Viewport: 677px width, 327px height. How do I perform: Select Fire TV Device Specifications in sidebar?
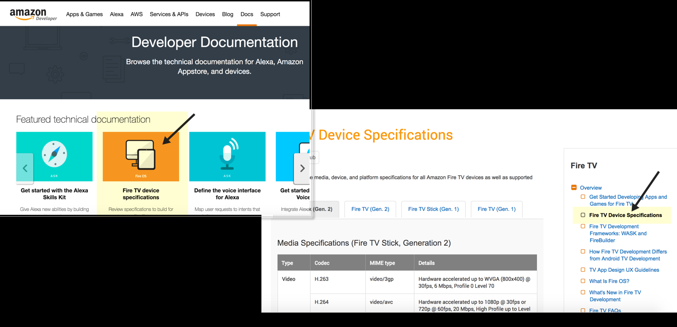(626, 215)
